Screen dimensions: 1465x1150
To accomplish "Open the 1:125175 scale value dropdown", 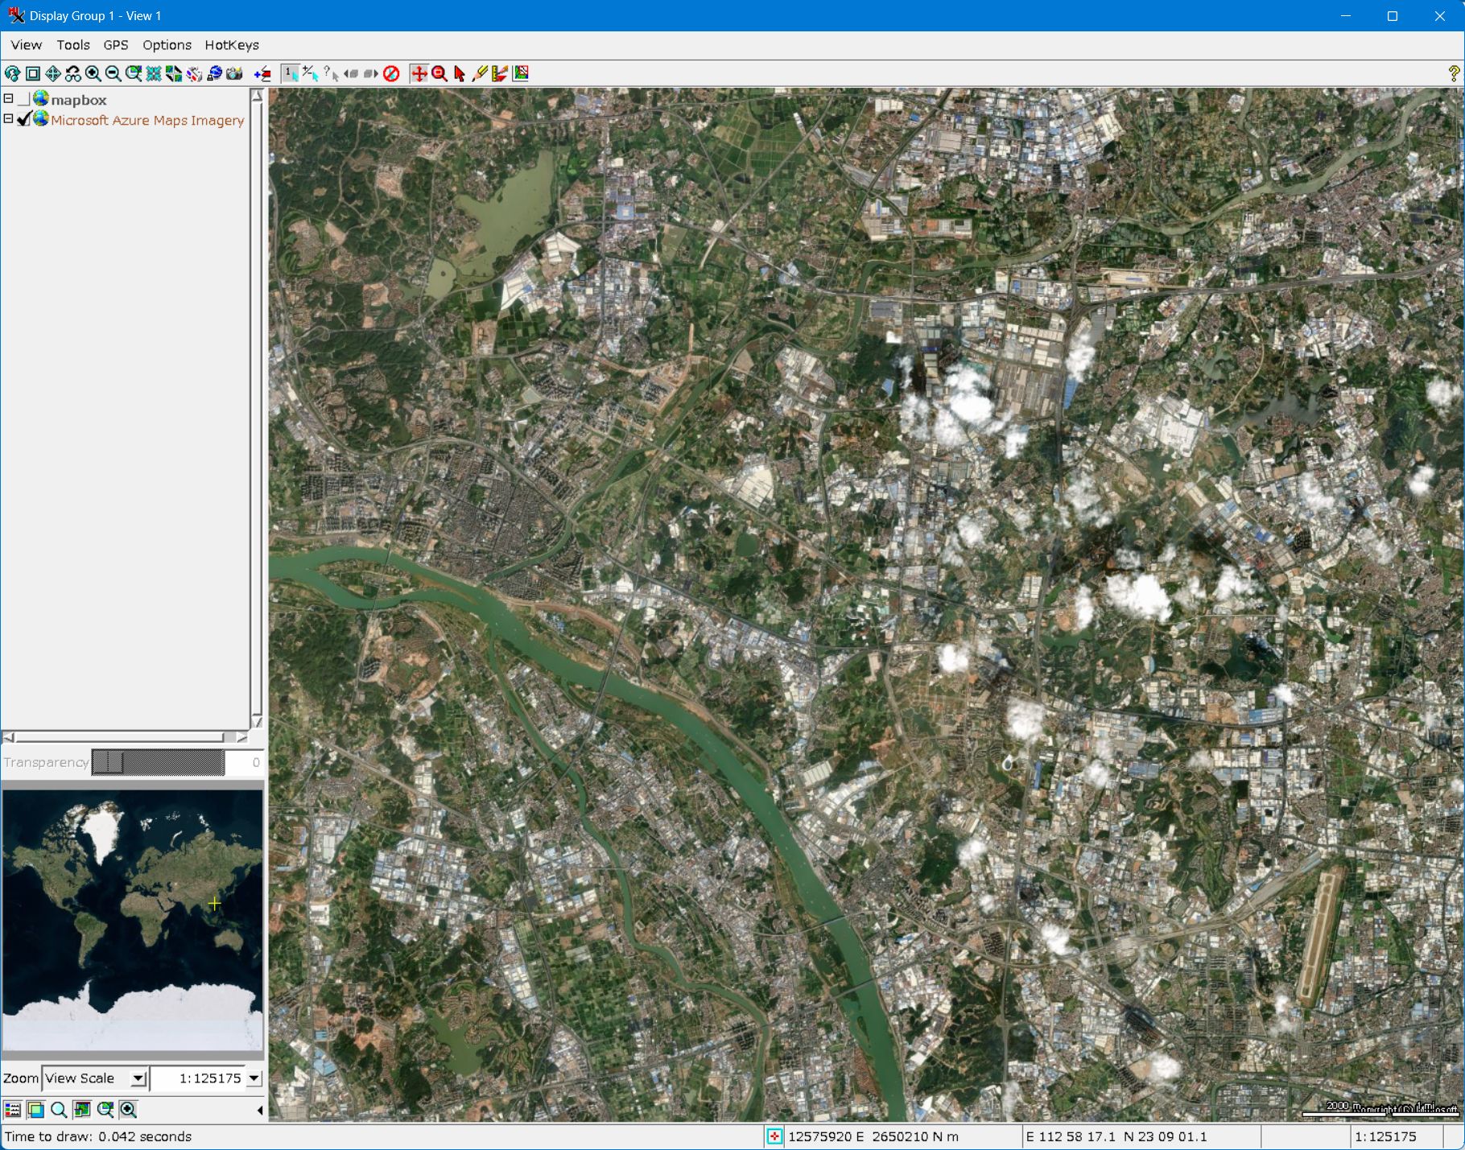I will 254,1078.
